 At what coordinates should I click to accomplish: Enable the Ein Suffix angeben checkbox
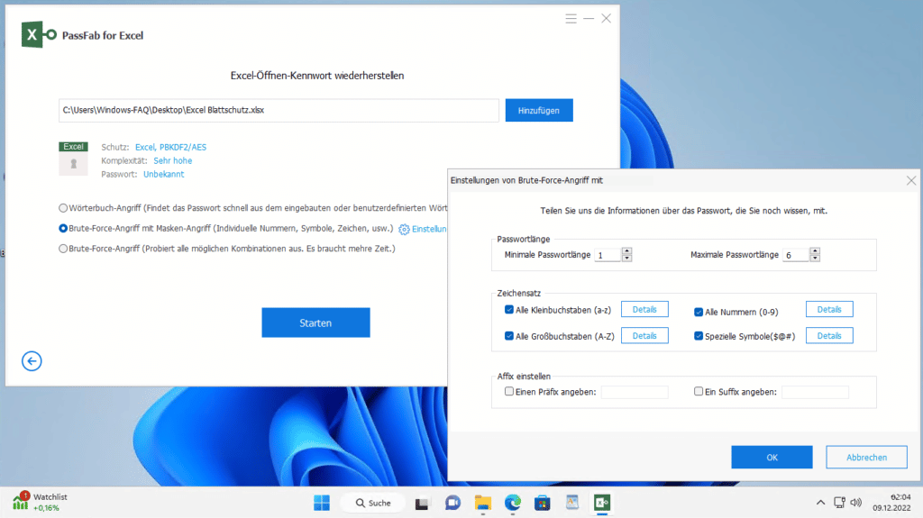click(x=699, y=392)
